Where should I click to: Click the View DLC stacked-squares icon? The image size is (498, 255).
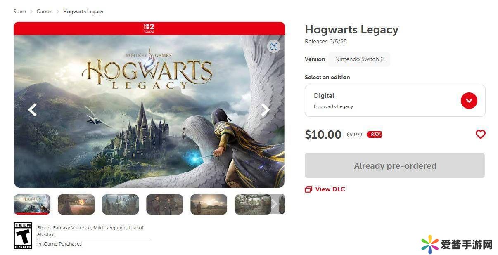tap(308, 189)
